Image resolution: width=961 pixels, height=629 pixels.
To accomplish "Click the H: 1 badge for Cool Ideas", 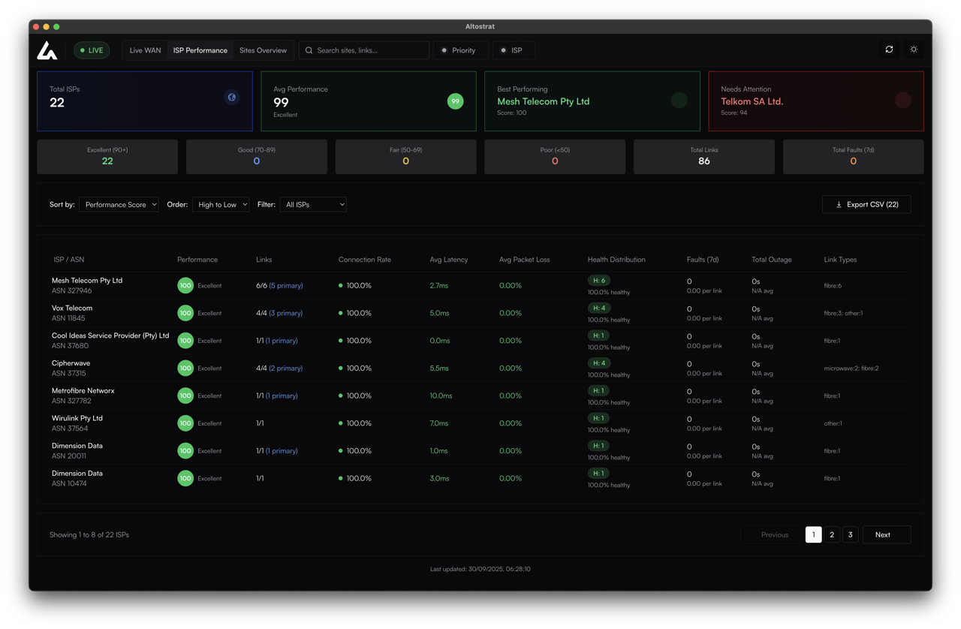I will pos(598,336).
